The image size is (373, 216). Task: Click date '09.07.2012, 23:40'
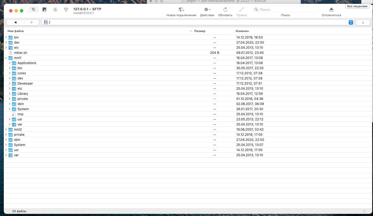pos(250,53)
